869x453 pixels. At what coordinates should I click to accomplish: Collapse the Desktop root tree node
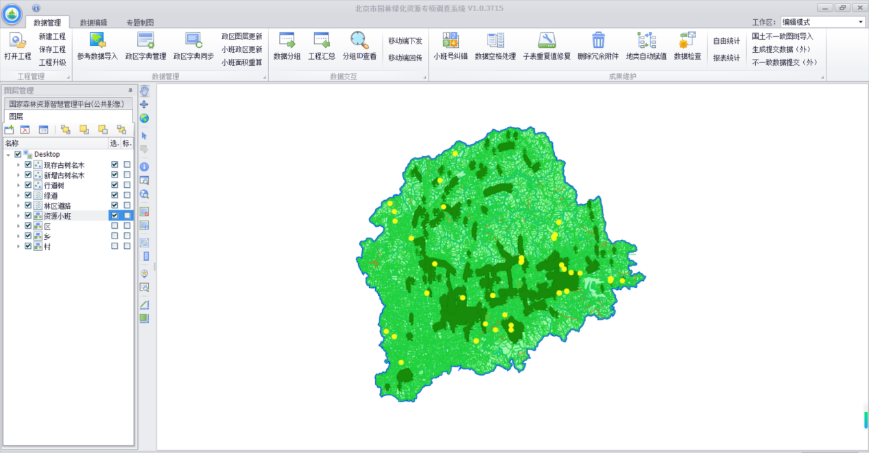pos(8,155)
